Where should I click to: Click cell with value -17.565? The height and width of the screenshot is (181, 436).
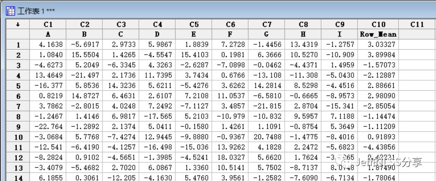pos(157,116)
